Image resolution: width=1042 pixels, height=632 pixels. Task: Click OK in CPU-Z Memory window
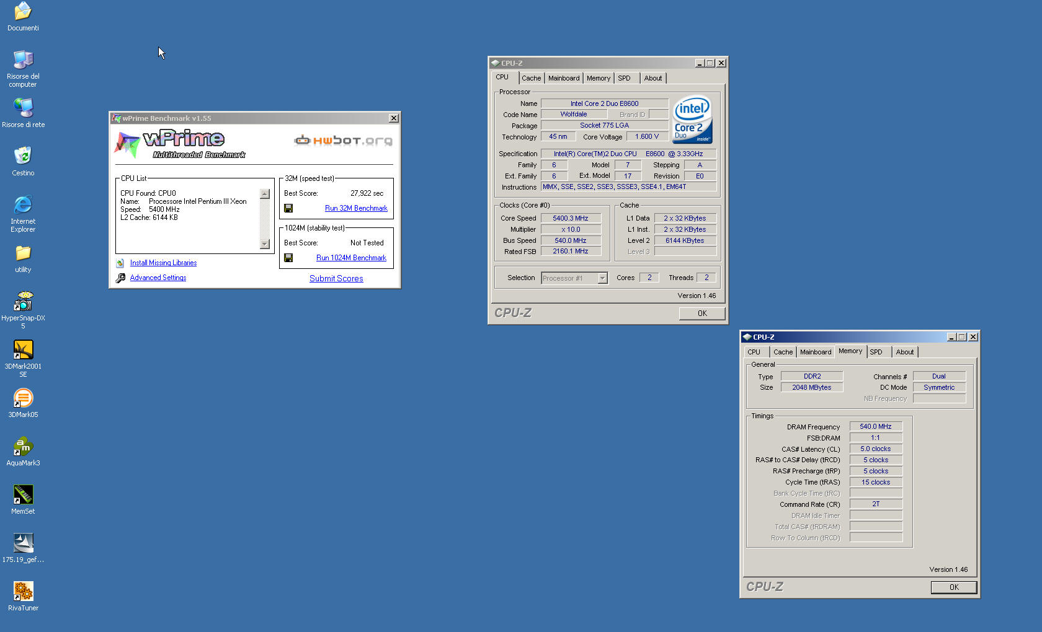(954, 587)
